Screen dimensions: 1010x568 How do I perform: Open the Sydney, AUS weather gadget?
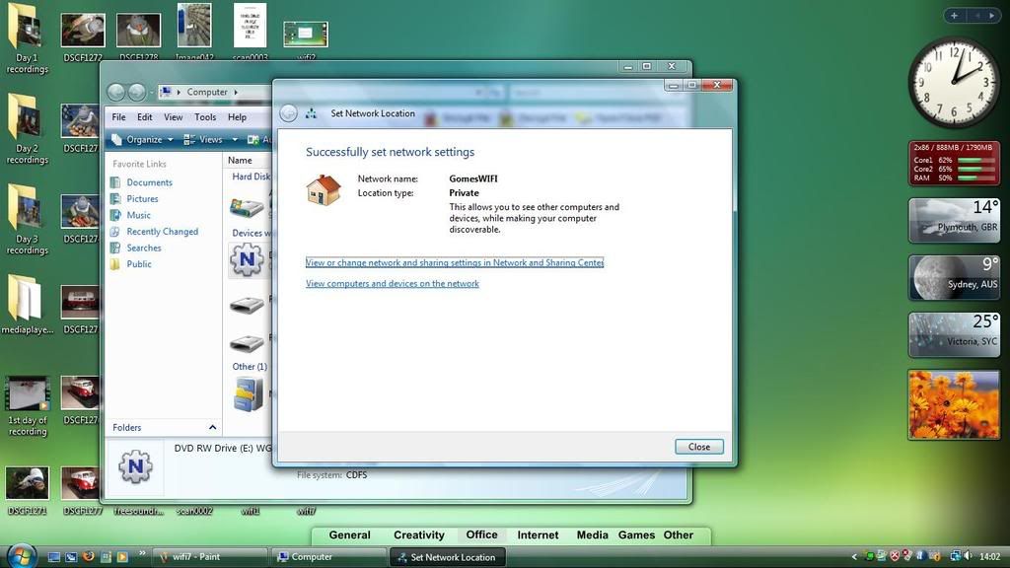pos(954,277)
